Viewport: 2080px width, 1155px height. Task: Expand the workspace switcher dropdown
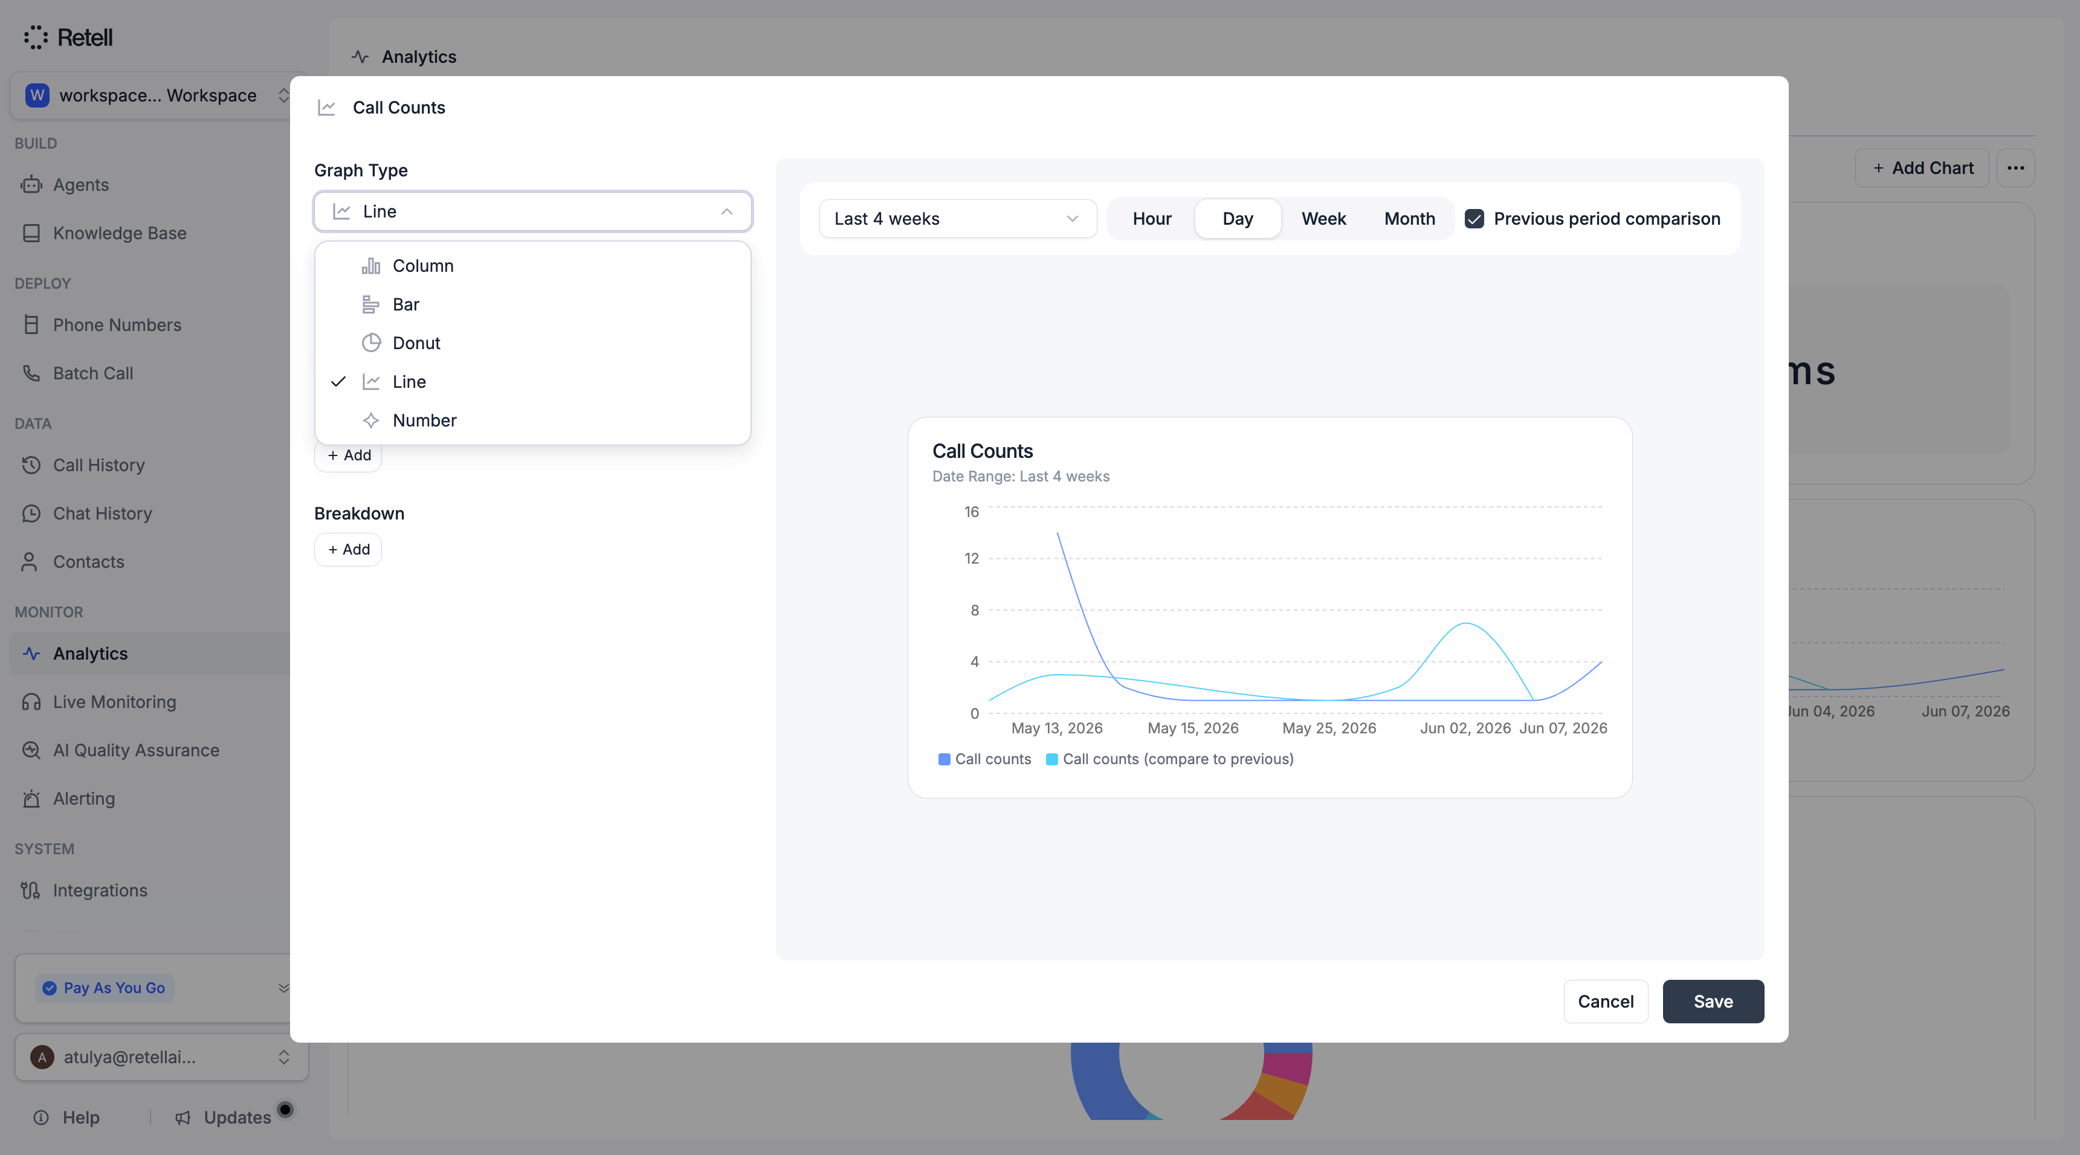point(158,95)
